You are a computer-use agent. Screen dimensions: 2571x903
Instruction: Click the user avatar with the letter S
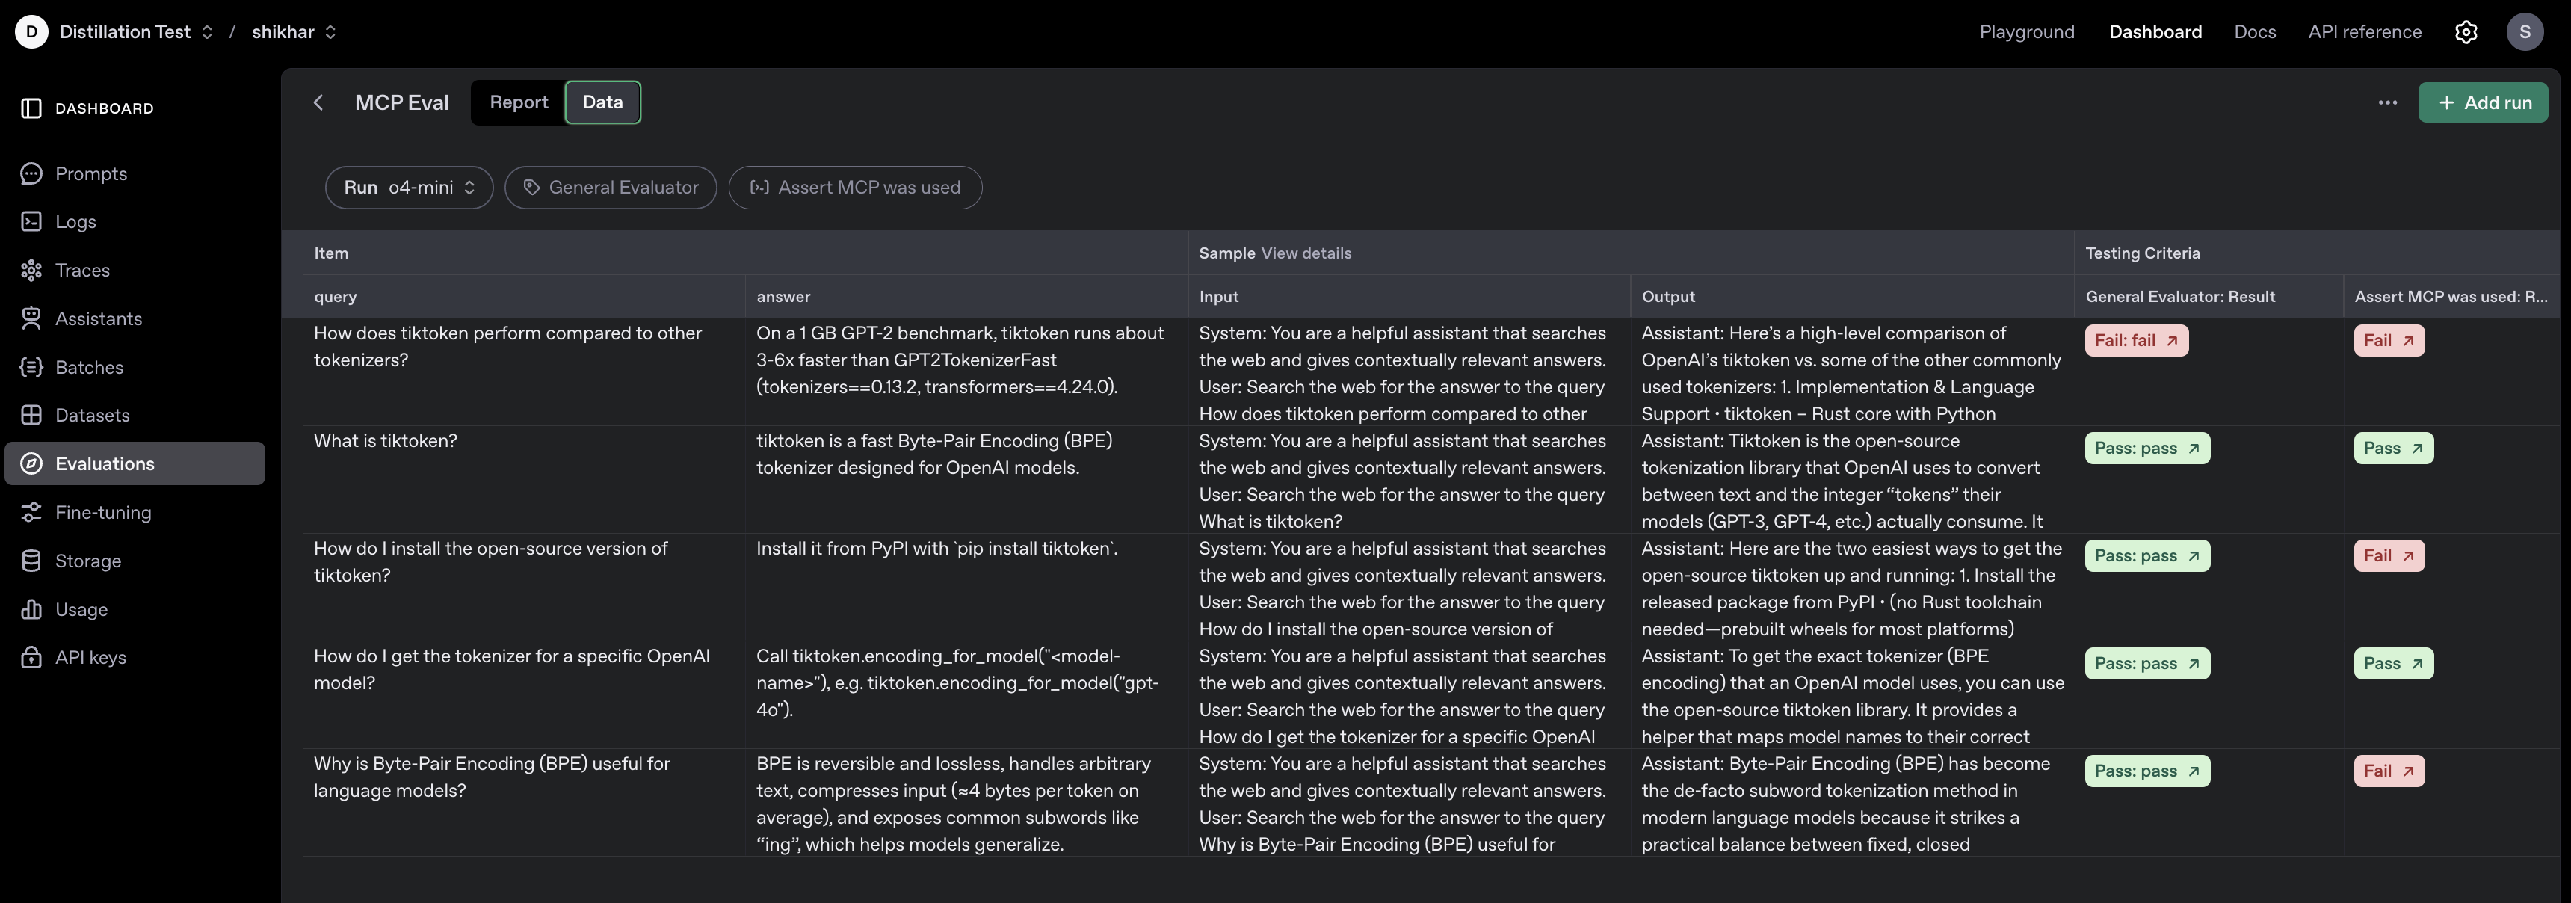point(2524,32)
